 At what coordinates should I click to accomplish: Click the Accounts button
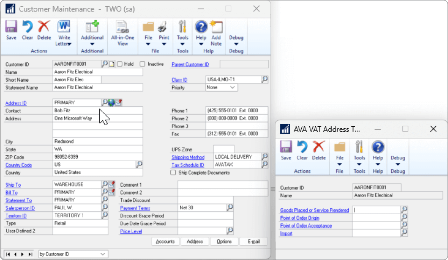point(165,241)
